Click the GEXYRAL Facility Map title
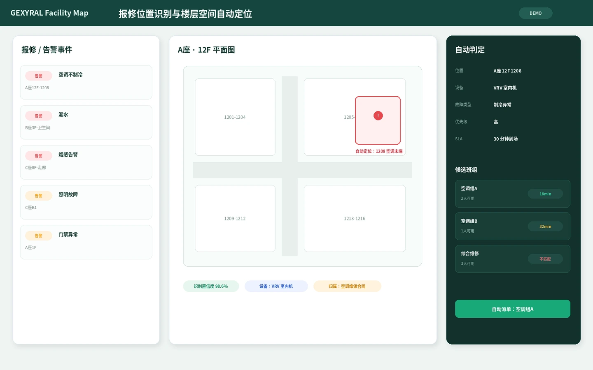 pyautogui.click(x=49, y=13)
